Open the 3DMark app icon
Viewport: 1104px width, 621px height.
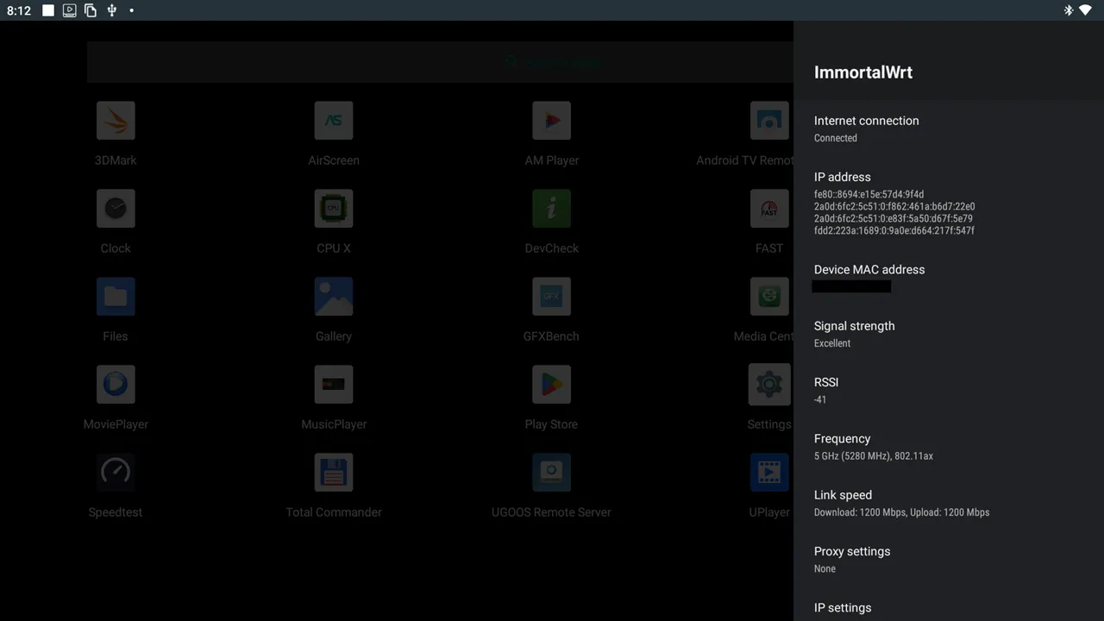116,121
